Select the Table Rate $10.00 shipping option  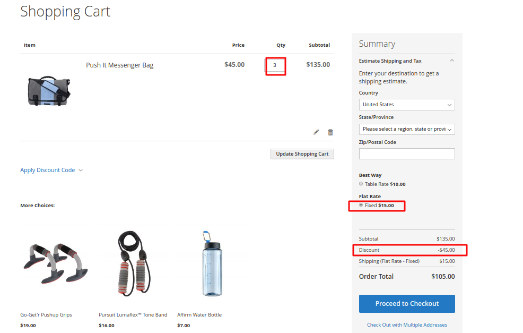(361, 184)
